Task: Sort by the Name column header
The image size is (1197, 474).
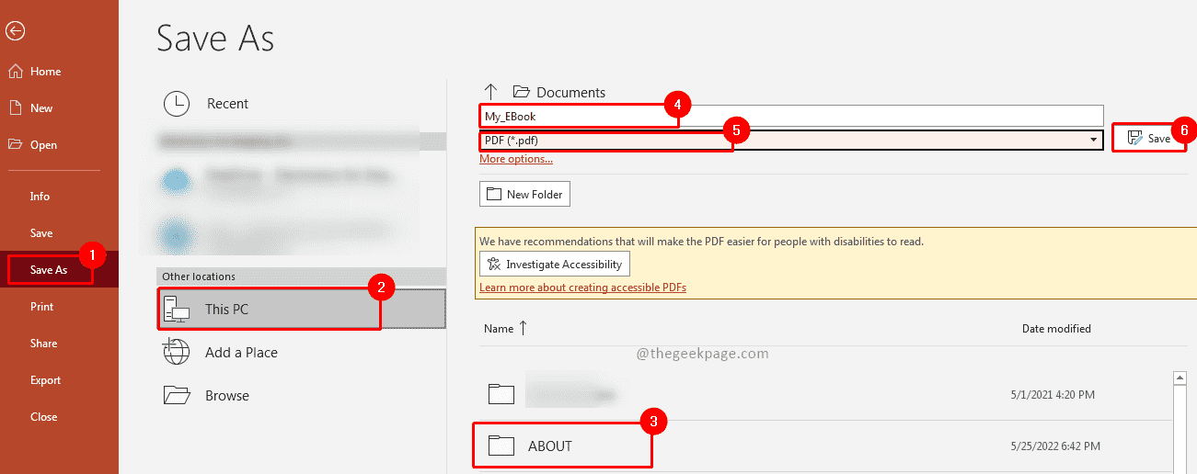Action: pos(506,328)
